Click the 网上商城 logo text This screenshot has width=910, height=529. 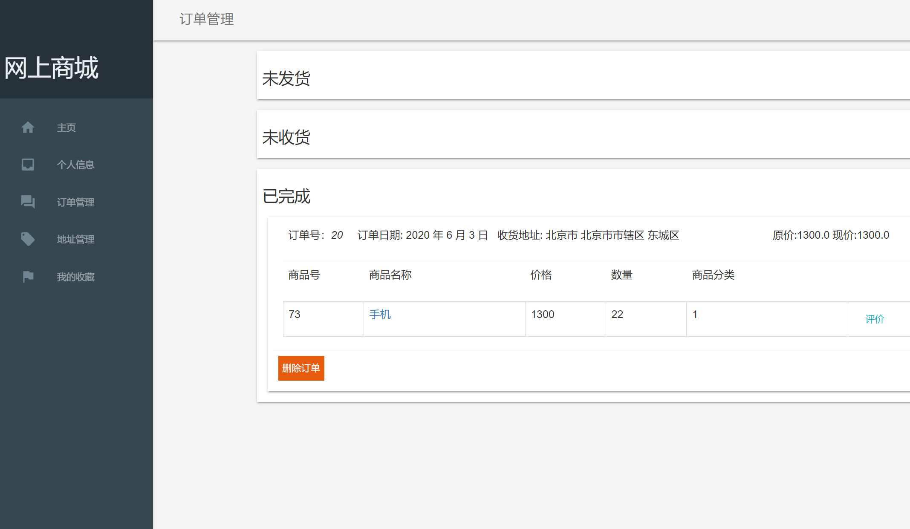click(51, 67)
